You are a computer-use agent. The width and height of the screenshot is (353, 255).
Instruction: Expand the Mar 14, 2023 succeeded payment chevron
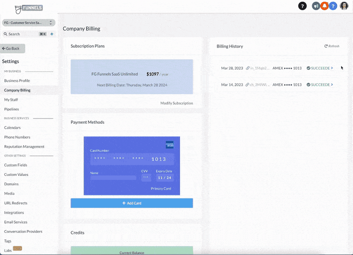click(332, 84)
